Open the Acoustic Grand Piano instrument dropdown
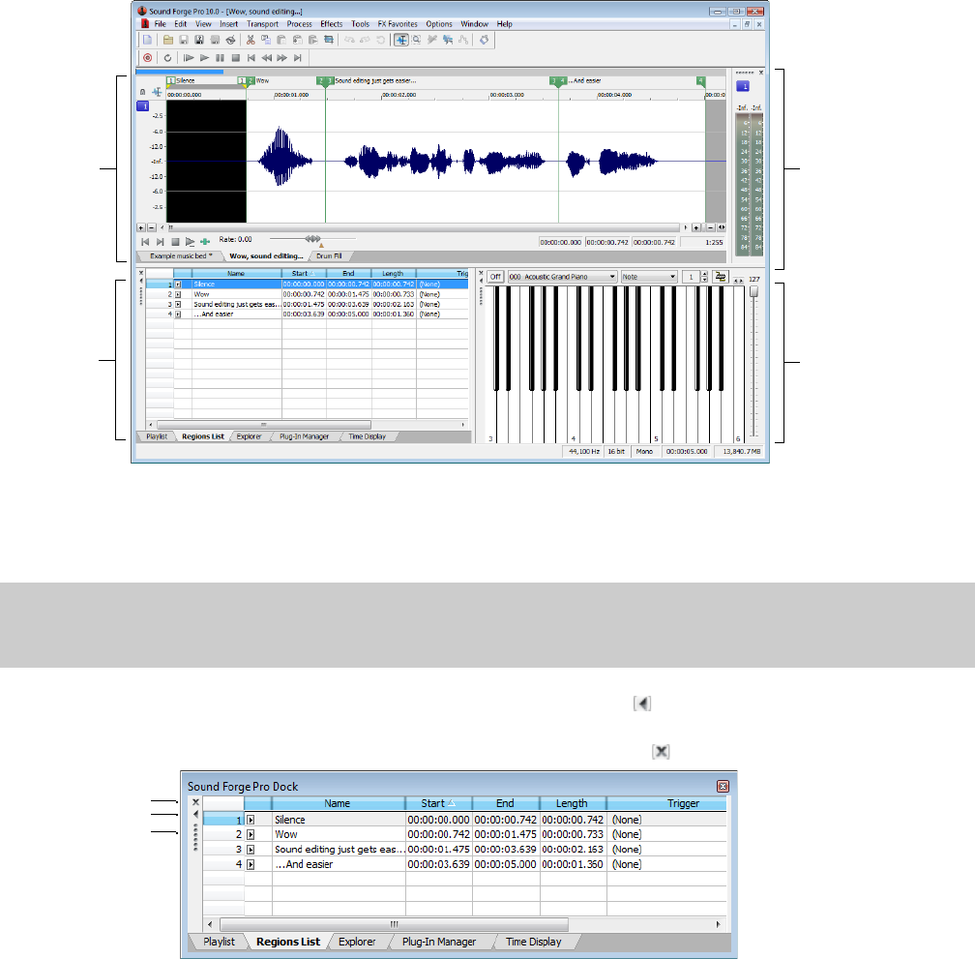 click(562, 277)
